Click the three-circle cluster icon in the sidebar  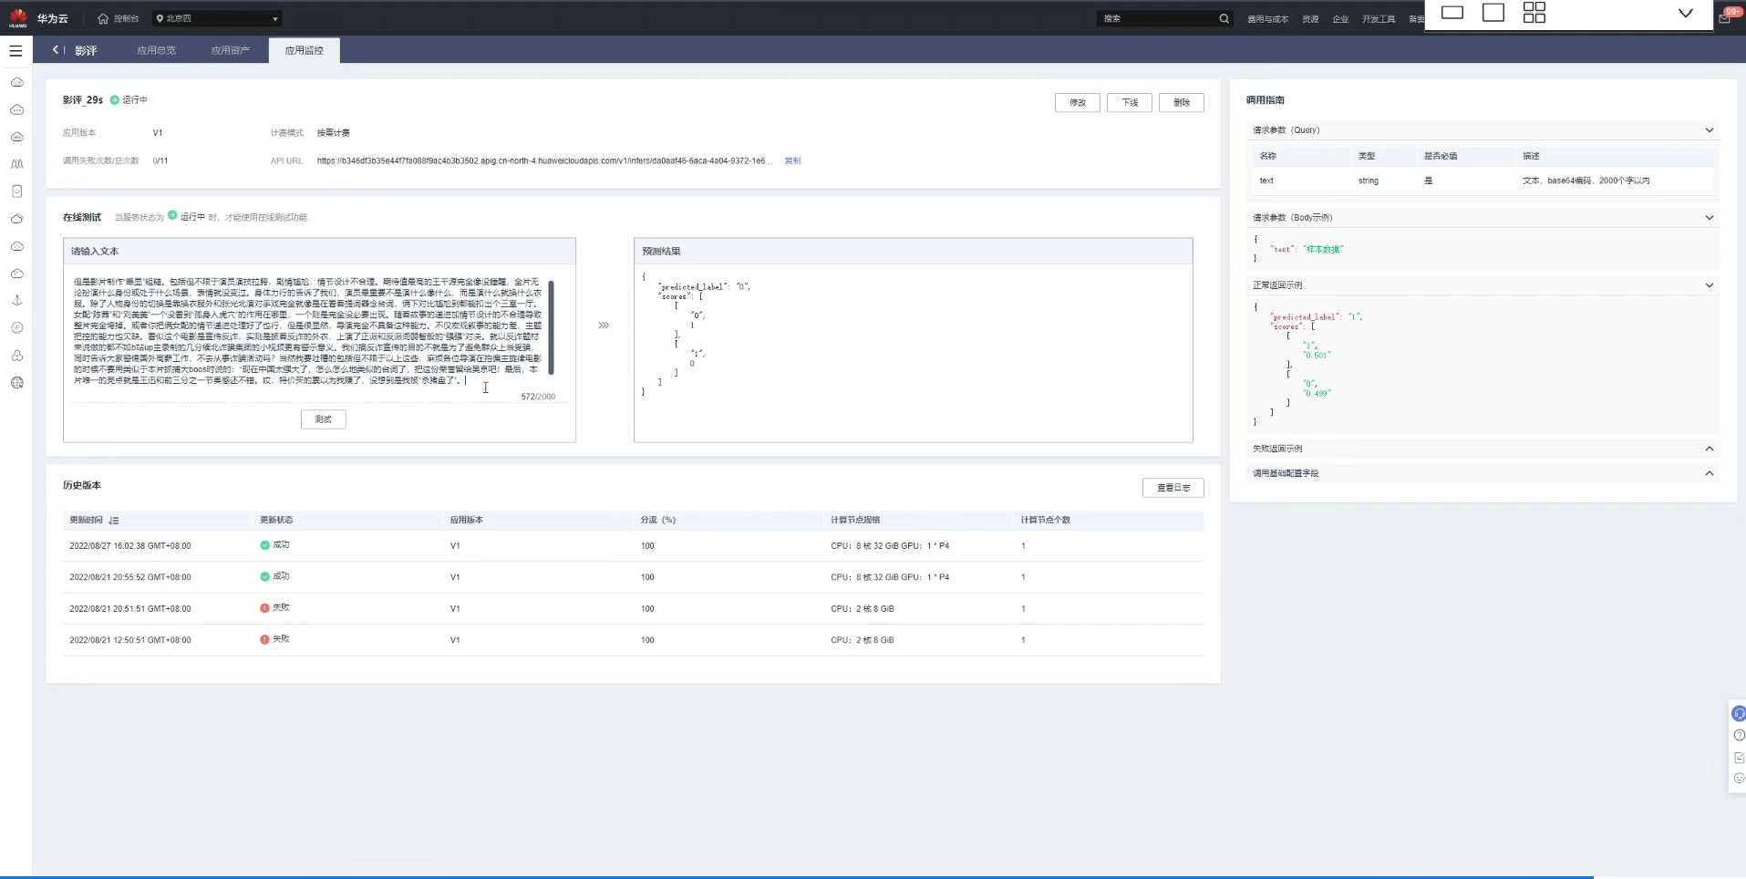tap(16, 356)
